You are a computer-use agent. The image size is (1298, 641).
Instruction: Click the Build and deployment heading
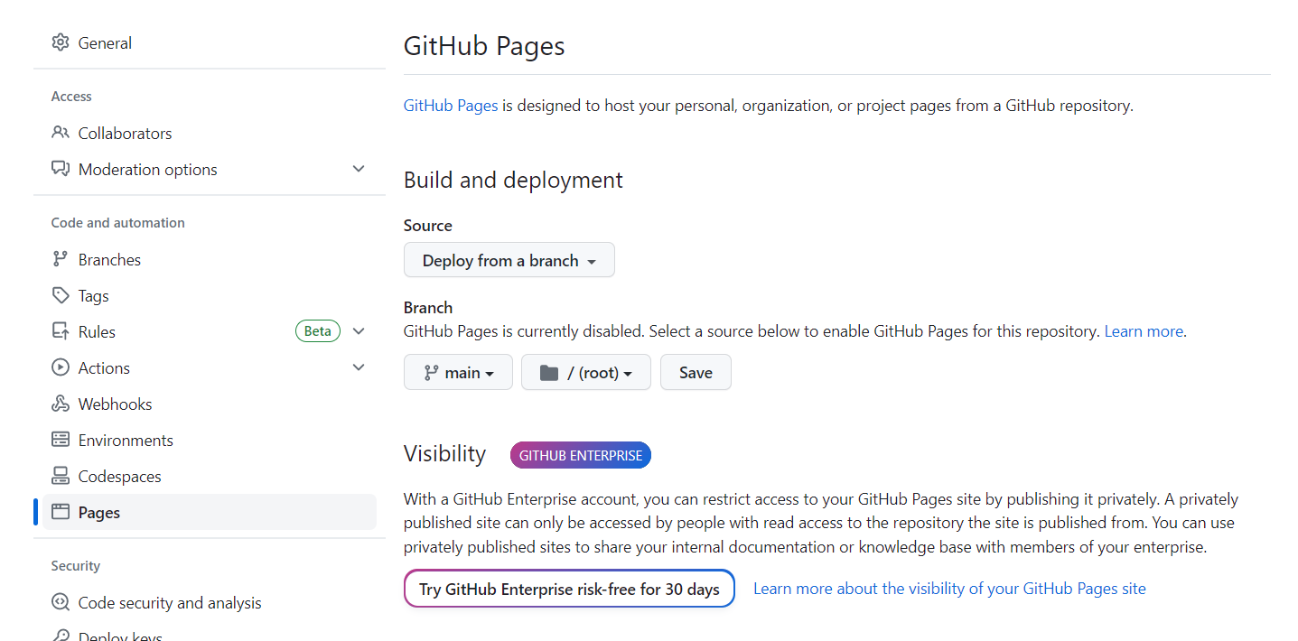tap(513, 180)
